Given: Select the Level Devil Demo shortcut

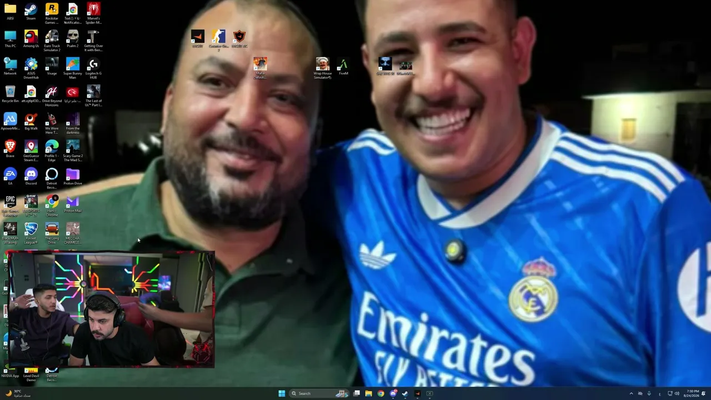Looking at the screenshot, I should coord(31,373).
